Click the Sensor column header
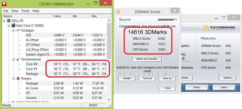Image resolution: width=242 pixels, height=109 pixels. (x=27, y=16)
